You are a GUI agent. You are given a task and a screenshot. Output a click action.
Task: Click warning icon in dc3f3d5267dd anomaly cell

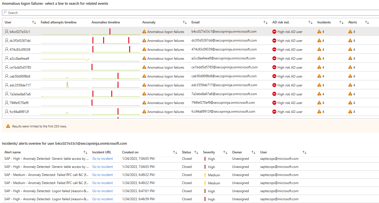click(144, 40)
